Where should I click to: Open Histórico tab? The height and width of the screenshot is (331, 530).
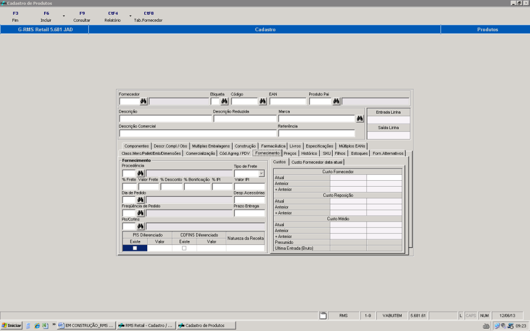coord(309,154)
